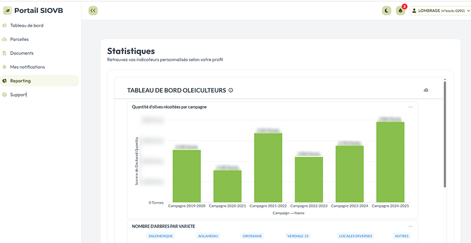
Task: Click the '0 Tonnes' axis value
Action: click(x=156, y=203)
